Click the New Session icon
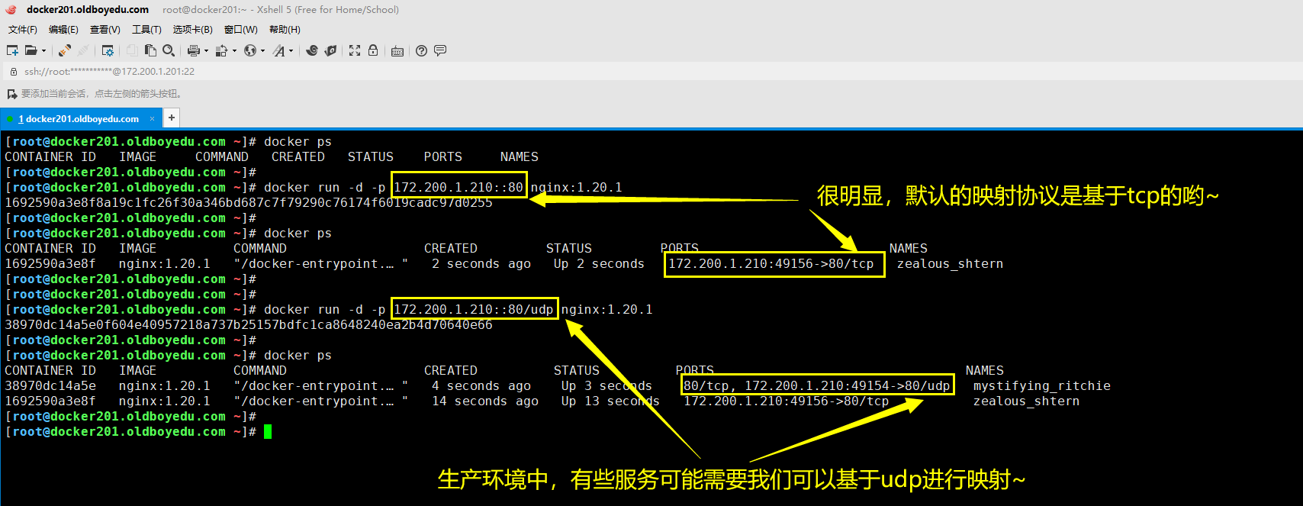This screenshot has height=506, width=1303. point(12,50)
